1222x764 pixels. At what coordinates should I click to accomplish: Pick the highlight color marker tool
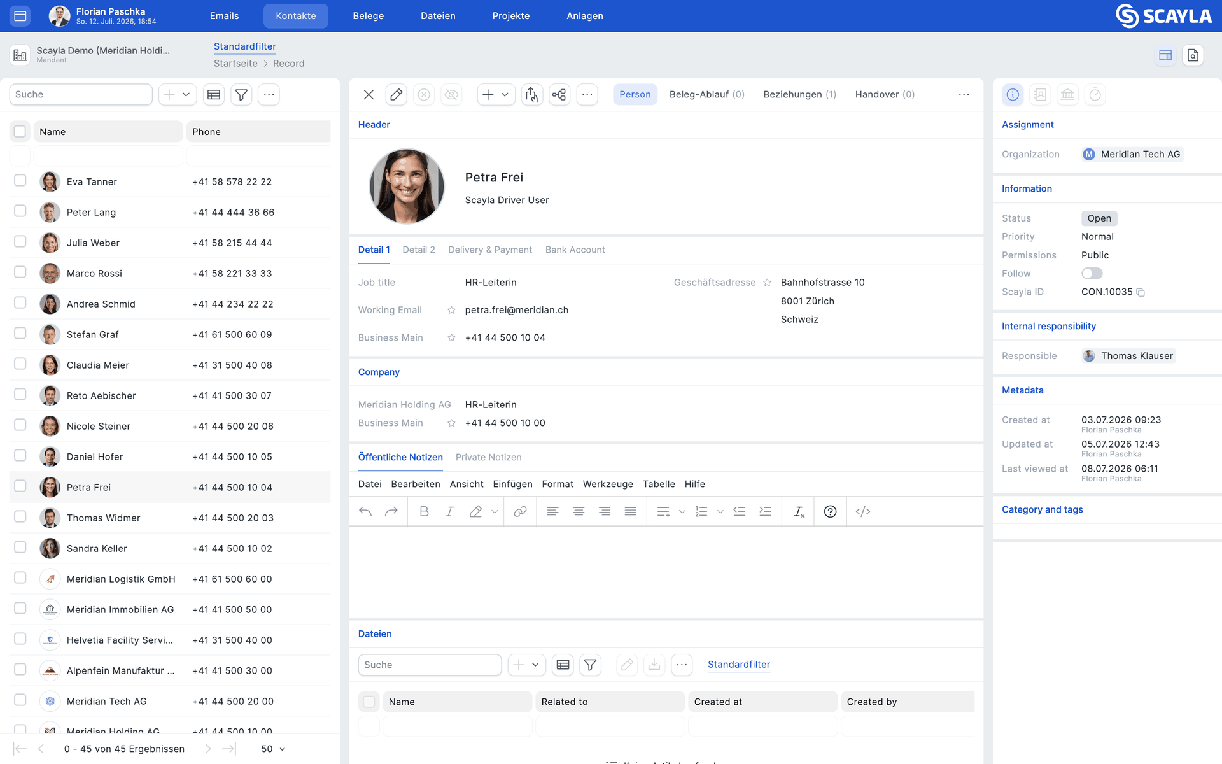click(x=475, y=511)
